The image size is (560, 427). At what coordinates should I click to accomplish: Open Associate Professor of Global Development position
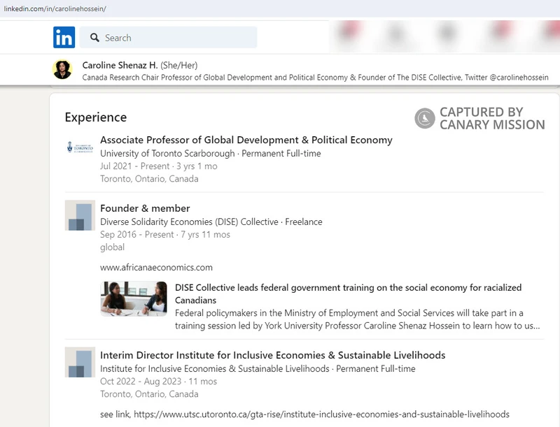click(x=246, y=140)
